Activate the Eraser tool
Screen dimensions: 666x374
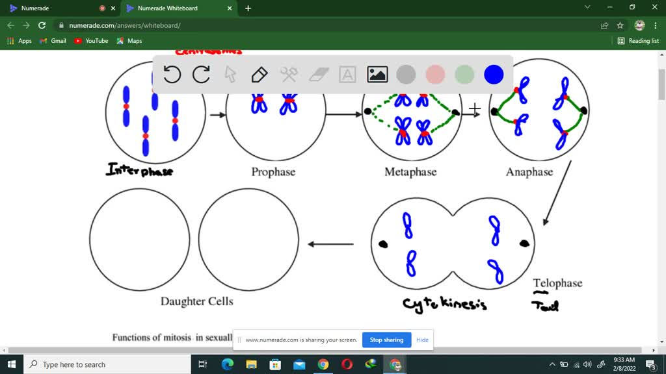[318, 75]
